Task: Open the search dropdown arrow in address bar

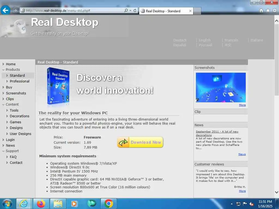Action: (131, 11)
